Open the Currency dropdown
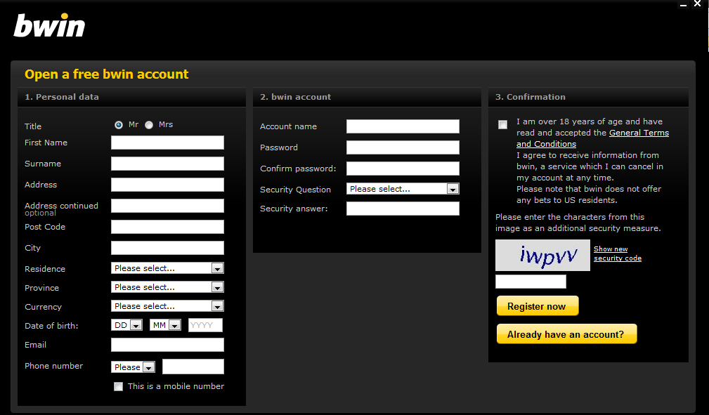The image size is (709, 415). tap(218, 305)
